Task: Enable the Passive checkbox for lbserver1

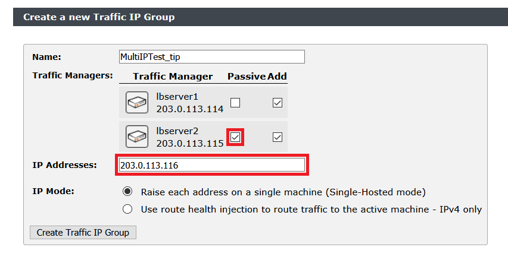Action: 235,103
